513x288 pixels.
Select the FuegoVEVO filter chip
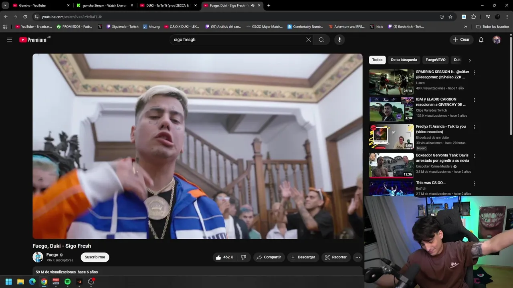(436, 60)
